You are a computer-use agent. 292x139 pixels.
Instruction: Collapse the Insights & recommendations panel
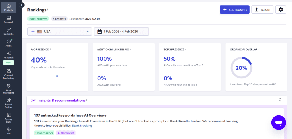pos(280,100)
